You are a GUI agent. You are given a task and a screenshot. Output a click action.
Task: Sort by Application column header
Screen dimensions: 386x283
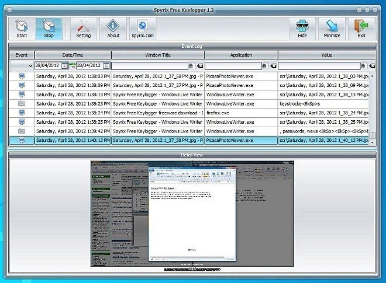click(241, 55)
